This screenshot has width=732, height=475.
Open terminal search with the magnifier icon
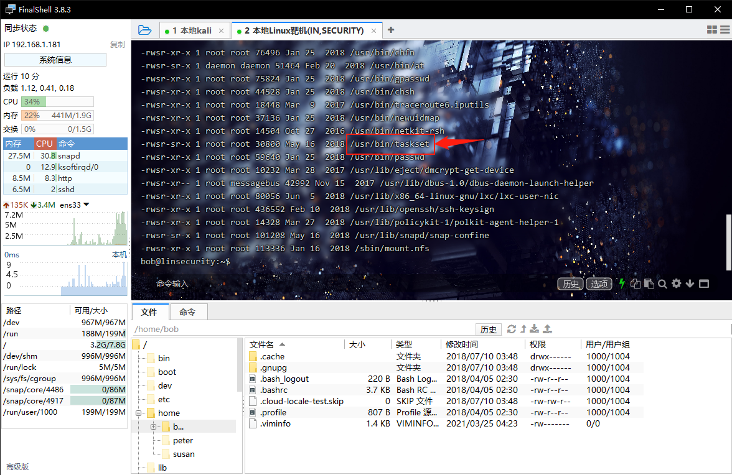[662, 284]
